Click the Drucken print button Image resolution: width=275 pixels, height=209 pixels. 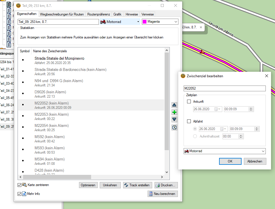tap(166, 185)
